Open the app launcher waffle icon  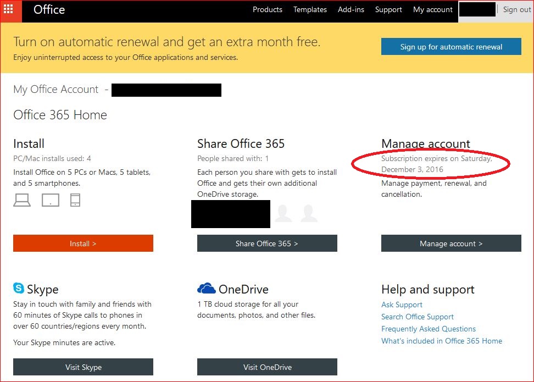tap(8, 9)
